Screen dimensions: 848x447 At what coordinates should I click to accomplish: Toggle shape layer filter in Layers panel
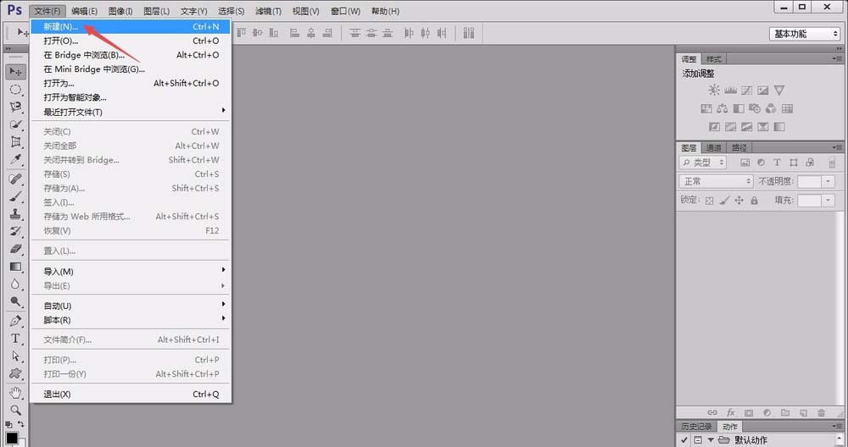(x=794, y=163)
